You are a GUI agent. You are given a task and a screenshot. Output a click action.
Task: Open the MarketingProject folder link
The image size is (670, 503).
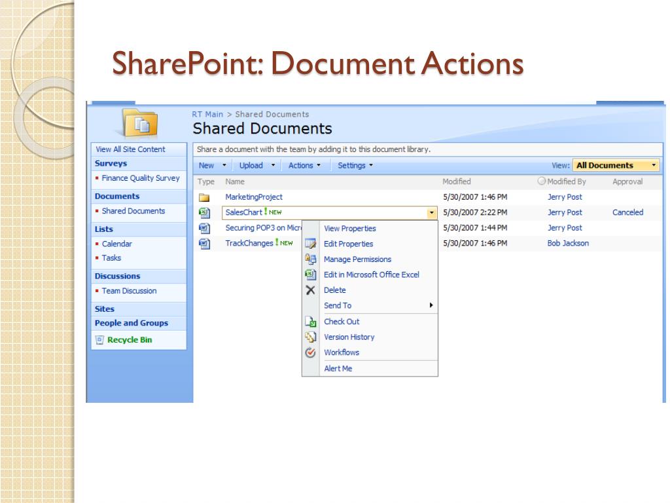[254, 197]
